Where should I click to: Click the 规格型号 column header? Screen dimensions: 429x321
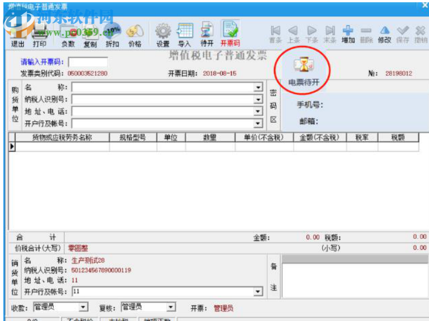pyautogui.click(x=132, y=138)
